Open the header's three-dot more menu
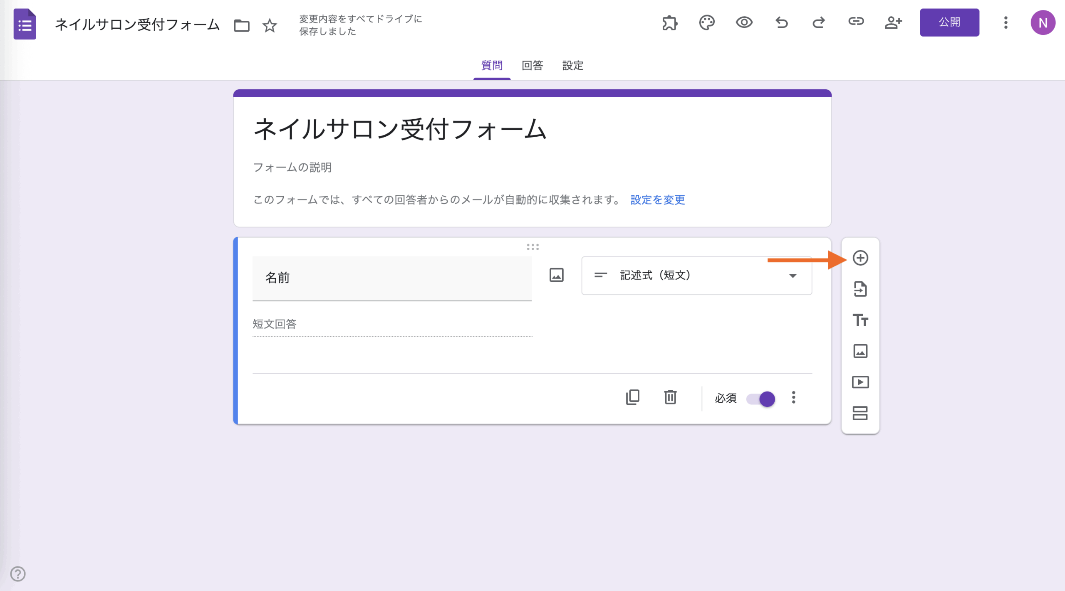1065x591 pixels. (x=1006, y=22)
